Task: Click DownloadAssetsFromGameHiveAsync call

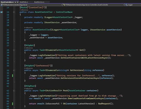Action: point(86,99)
